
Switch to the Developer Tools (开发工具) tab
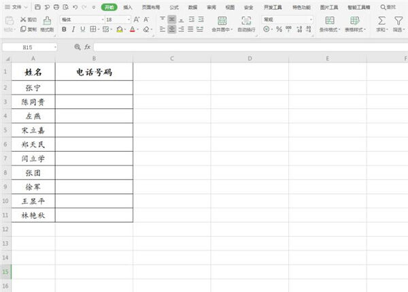pos(273,7)
